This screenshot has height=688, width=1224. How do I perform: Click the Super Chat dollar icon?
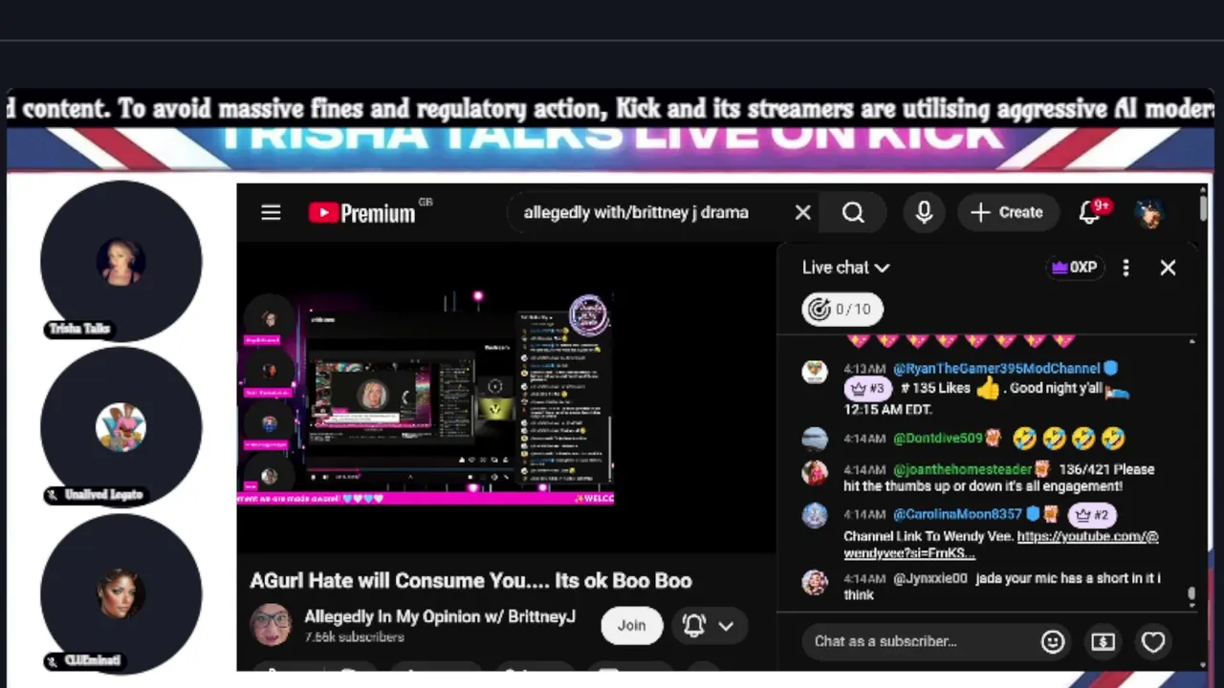pyautogui.click(x=1104, y=642)
